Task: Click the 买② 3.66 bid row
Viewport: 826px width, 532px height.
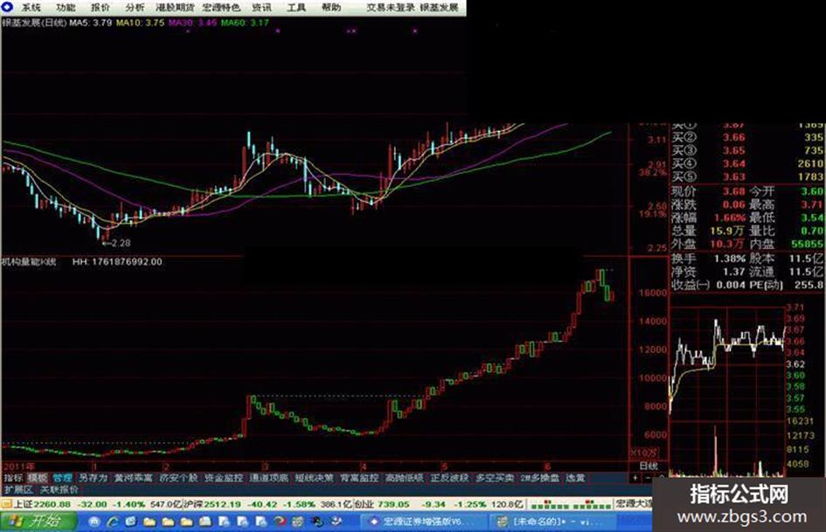Action: [x=747, y=137]
